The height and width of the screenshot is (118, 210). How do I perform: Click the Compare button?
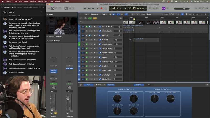pyautogui.click(x=111, y=85)
